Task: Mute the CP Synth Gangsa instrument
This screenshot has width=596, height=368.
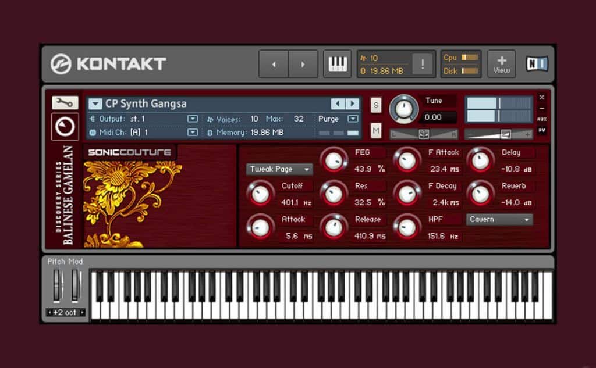Action: pyautogui.click(x=376, y=131)
